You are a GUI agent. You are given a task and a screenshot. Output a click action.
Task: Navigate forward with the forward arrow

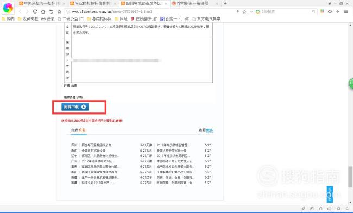tap(27, 11)
